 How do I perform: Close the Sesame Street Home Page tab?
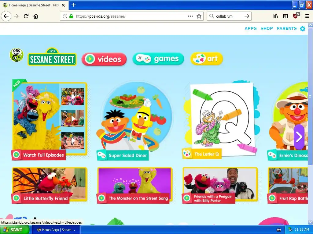click(x=63, y=5)
